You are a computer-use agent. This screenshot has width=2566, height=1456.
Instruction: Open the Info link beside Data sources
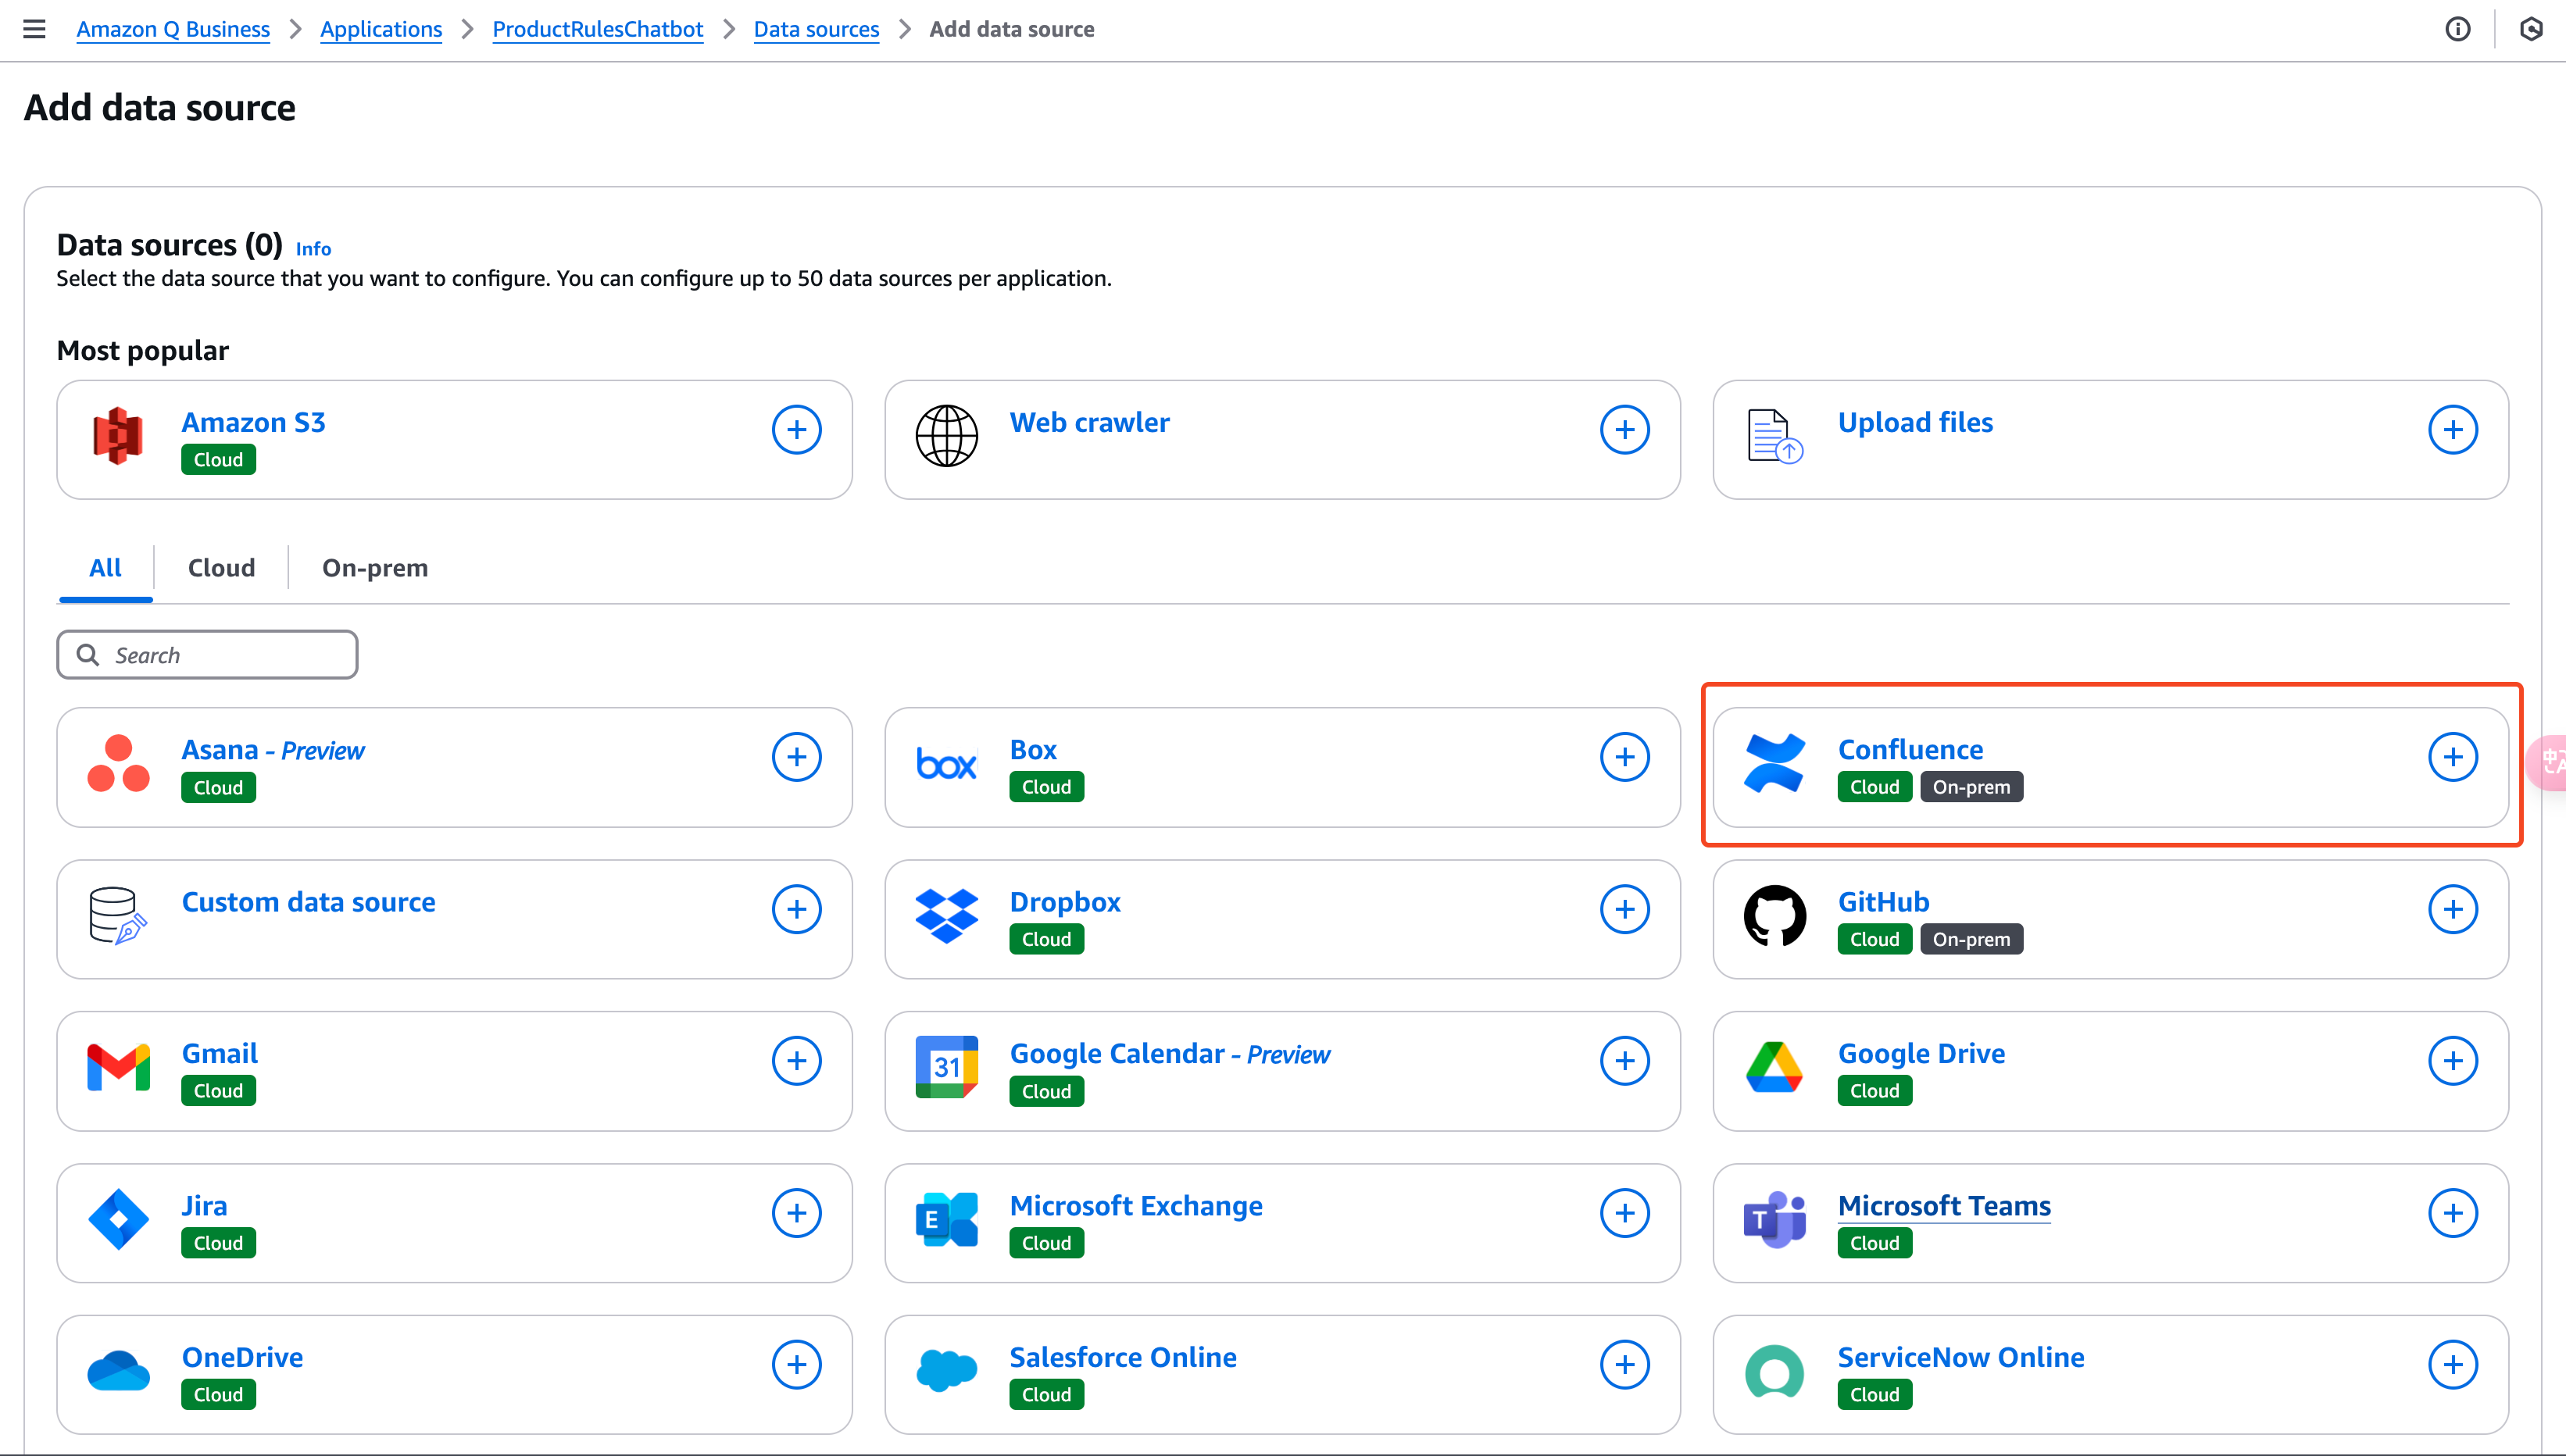[x=313, y=249]
